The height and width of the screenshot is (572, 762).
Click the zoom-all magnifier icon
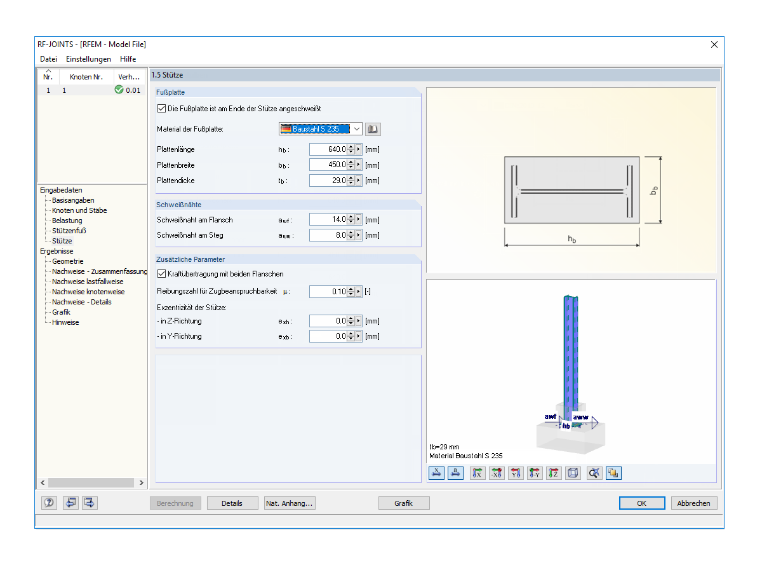(x=595, y=473)
